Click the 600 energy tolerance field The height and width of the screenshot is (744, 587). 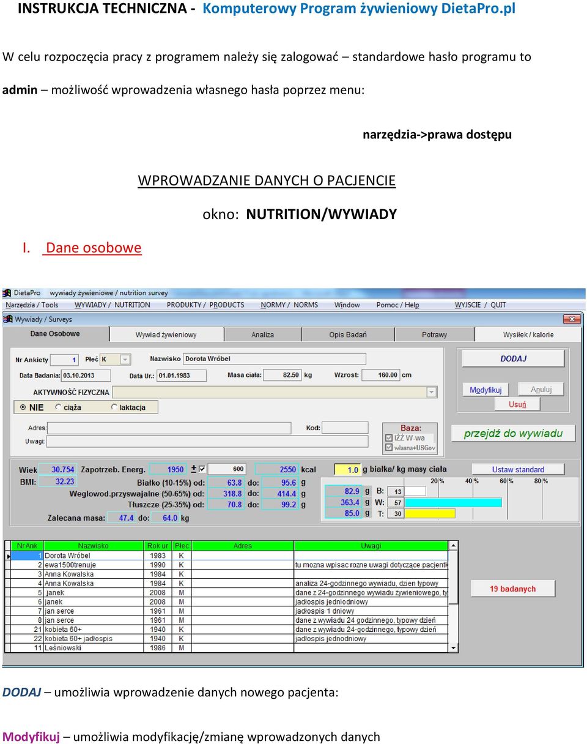(x=227, y=469)
